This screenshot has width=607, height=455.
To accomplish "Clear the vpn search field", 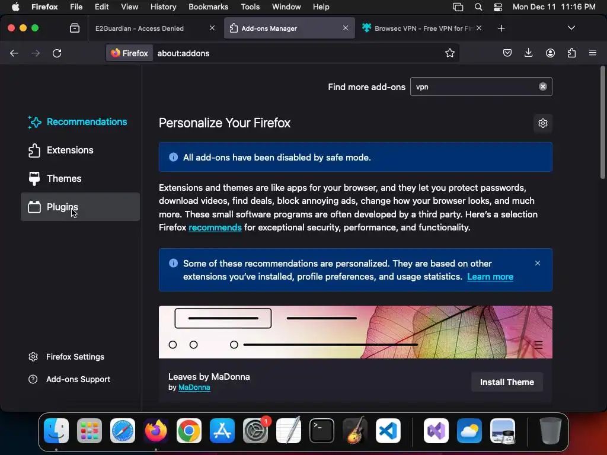I will pyautogui.click(x=543, y=86).
